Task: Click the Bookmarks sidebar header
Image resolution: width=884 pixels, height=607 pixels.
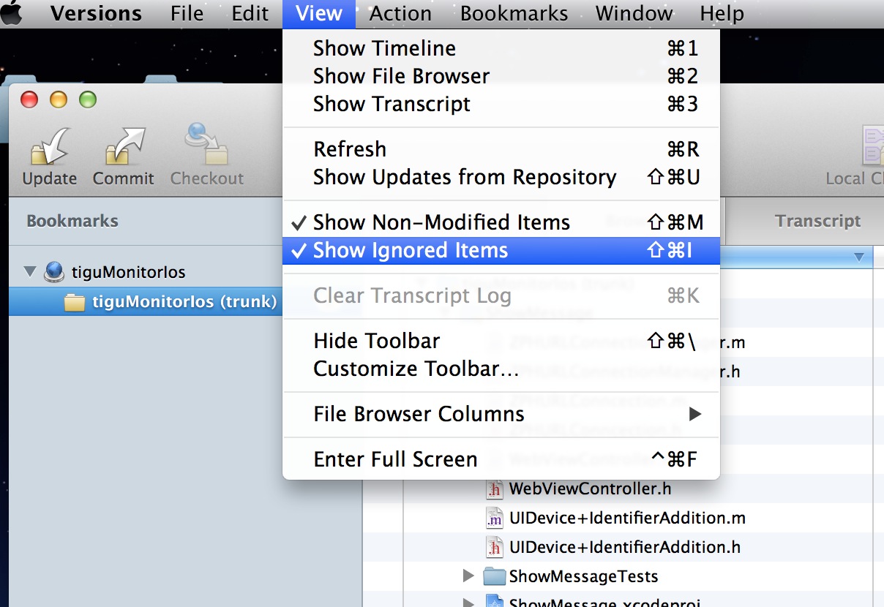Action: 72,221
